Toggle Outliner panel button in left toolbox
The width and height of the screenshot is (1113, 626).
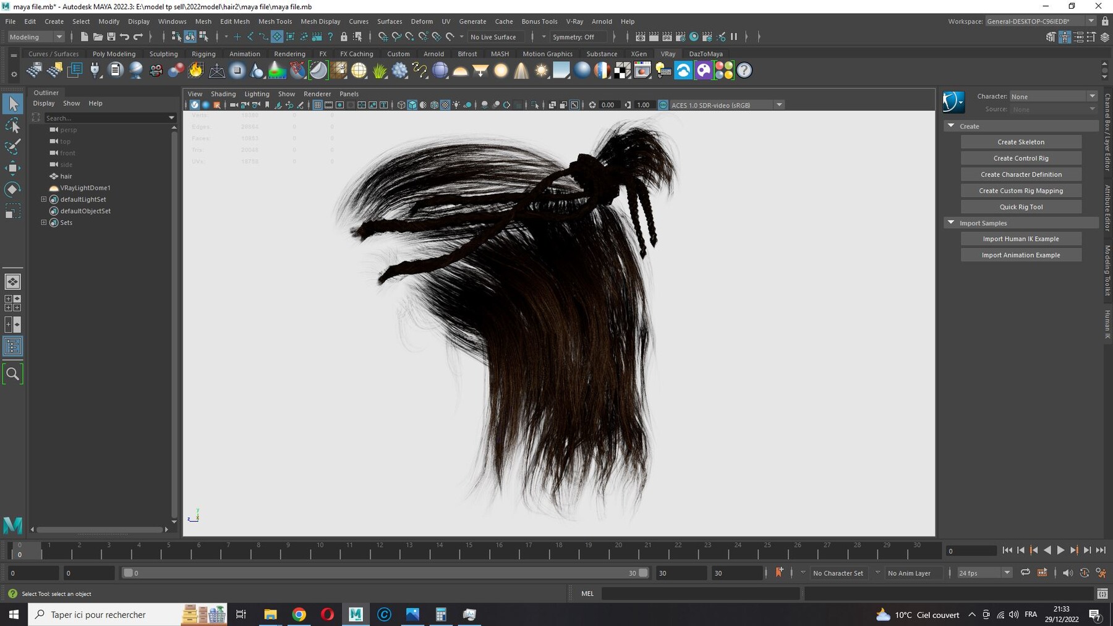(x=13, y=347)
